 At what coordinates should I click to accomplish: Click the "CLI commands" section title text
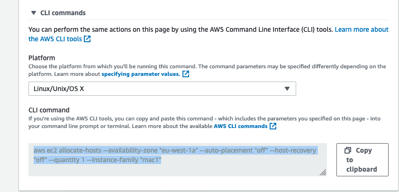63,13
